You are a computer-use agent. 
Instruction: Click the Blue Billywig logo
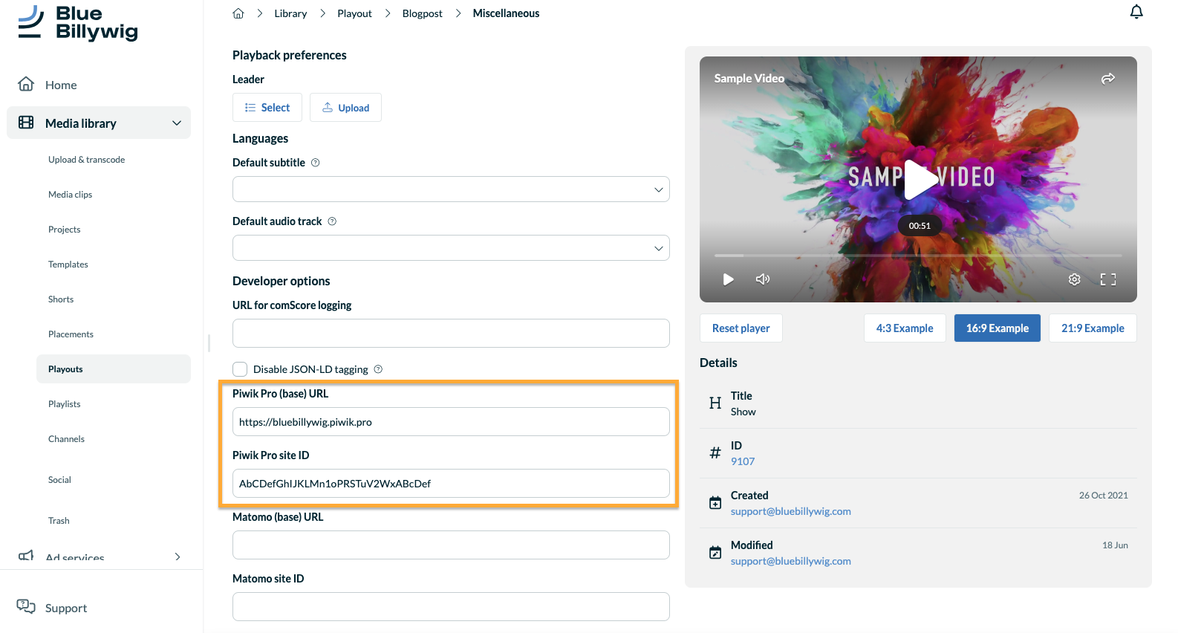(78, 23)
